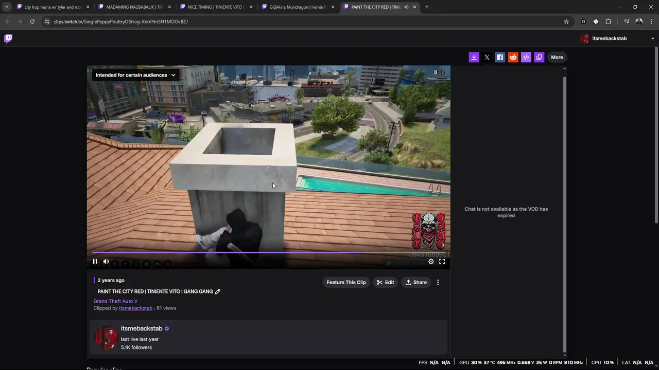The image size is (659, 370).
Task: Click the "61 views" count
Action: point(166,308)
